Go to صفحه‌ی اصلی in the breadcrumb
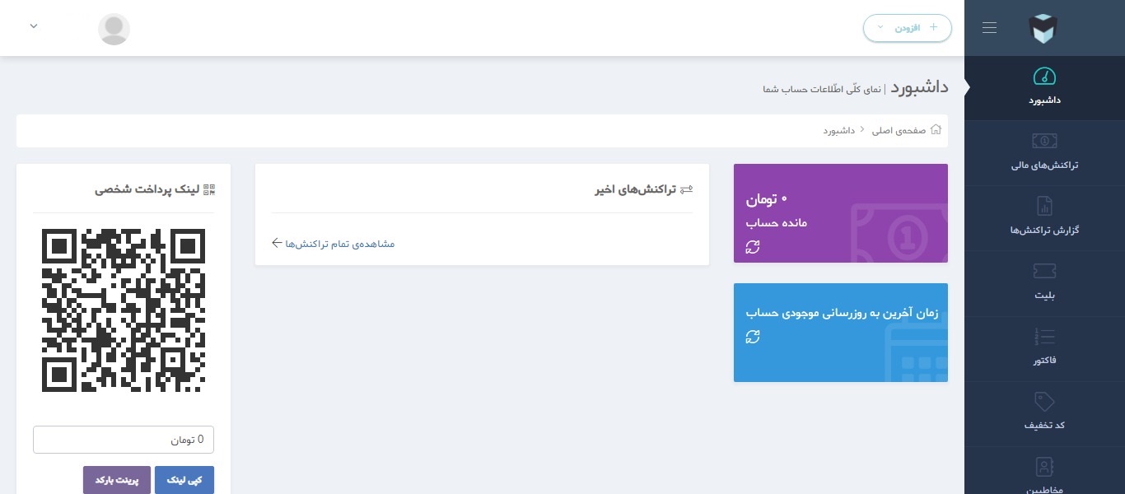 (x=899, y=130)
